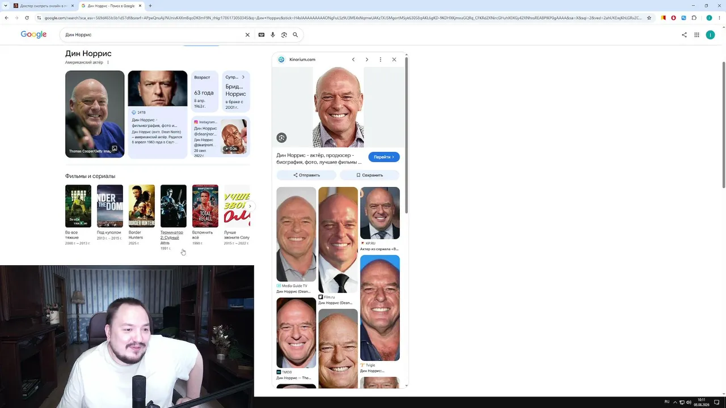This screenshot has height=408, width=726.
Task: Switch to the Декстер смотреть онлайн tab
Action: click(x=43, y=6)
